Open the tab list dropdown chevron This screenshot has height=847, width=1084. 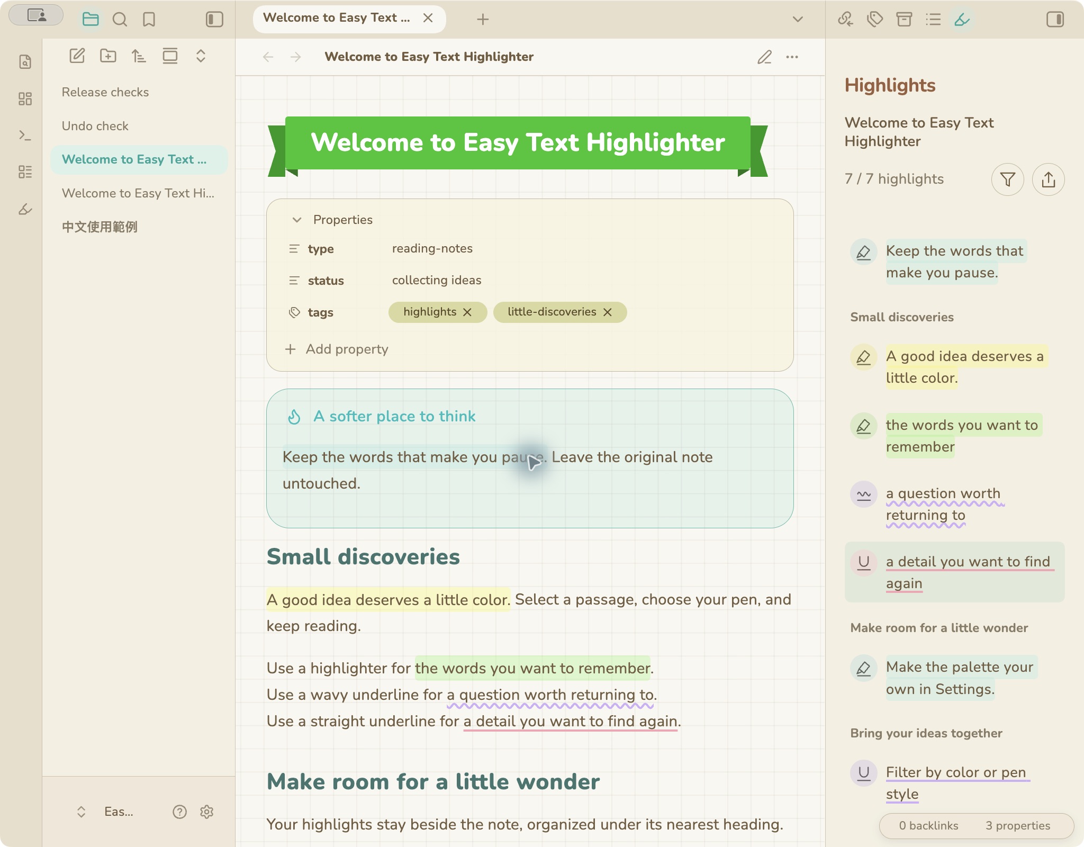point(798,20)
